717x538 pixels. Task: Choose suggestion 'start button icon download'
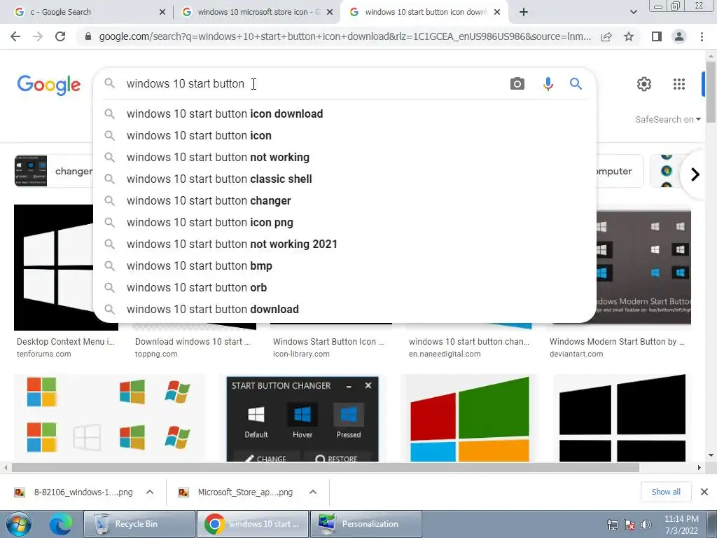pyautogui.click(x=344, y=114)
